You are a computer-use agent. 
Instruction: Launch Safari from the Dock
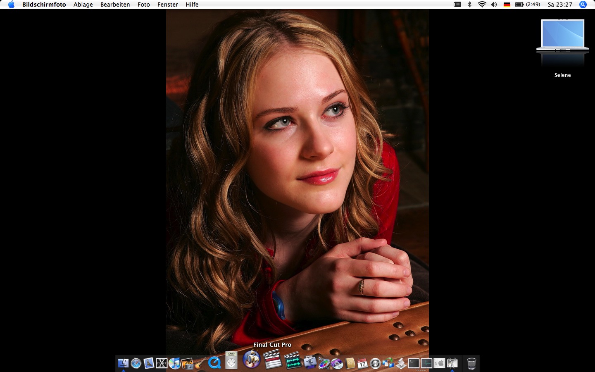pyautogui.click(x=136, y=363)
